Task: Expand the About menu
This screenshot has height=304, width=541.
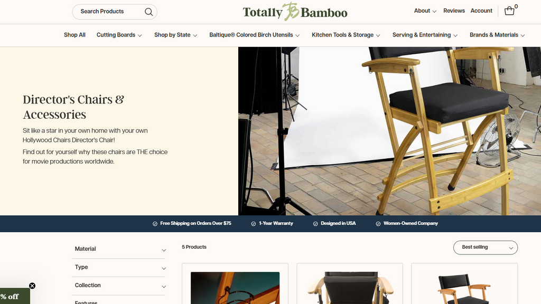Action: point(425,11)
